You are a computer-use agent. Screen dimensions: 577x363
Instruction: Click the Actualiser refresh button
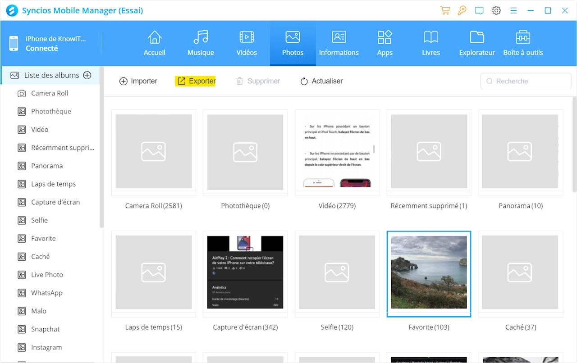pyautogui.click(x=321, y=81)
